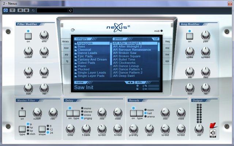Viewport: 234px width, 146px height.
Task: Open the tg tab
Action: click(67, 61)
